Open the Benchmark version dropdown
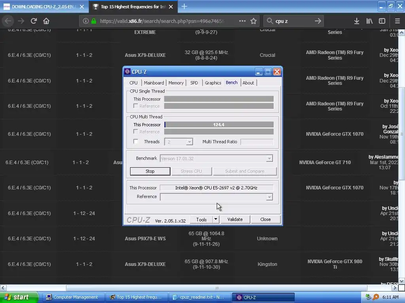The width and height of the screenshot is (405, 303). 269,159
